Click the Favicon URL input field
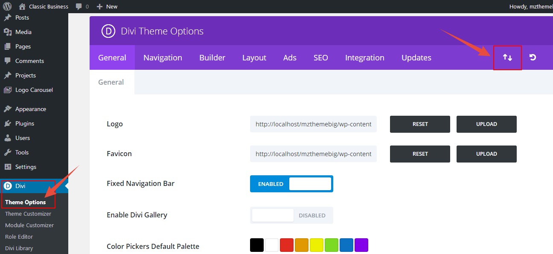Image resolution: width=553 pixels, height=254 pixels. [x=313, y=154]
